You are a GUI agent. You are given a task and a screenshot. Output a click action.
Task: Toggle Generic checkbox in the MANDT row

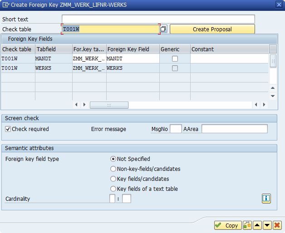pyautogui.click(x=175, y=58)
